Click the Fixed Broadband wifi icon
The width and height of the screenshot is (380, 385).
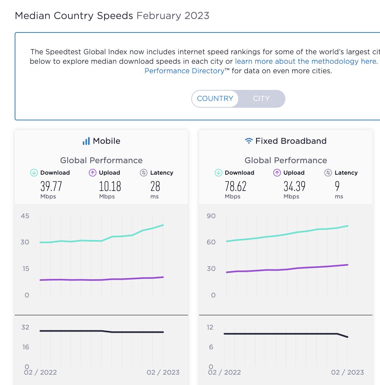coord(249,141)
